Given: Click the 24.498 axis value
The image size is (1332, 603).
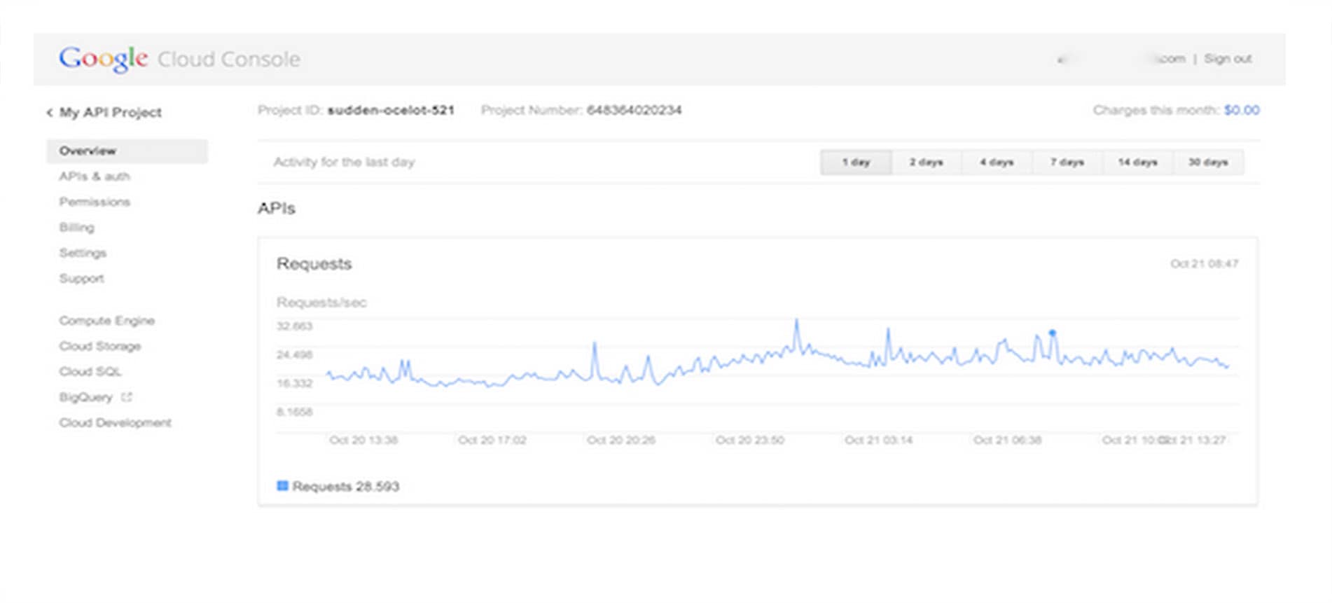Looking at the screenshot, I should [295, 355].
